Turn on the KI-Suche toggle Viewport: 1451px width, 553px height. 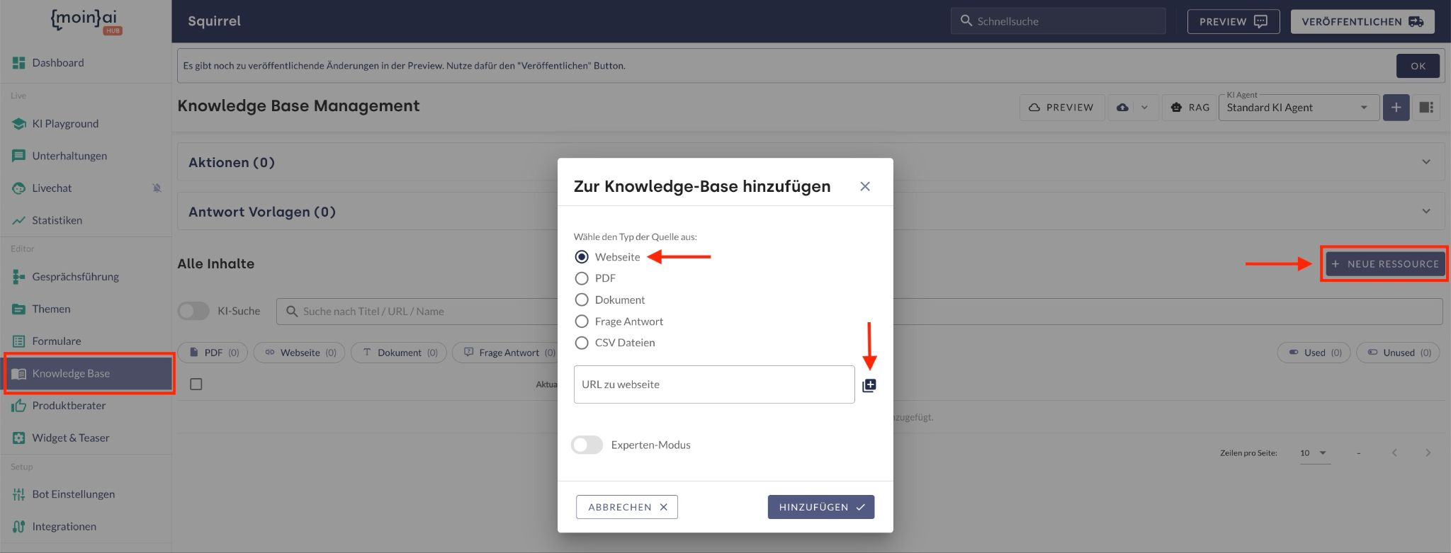[x=193, y=311]
